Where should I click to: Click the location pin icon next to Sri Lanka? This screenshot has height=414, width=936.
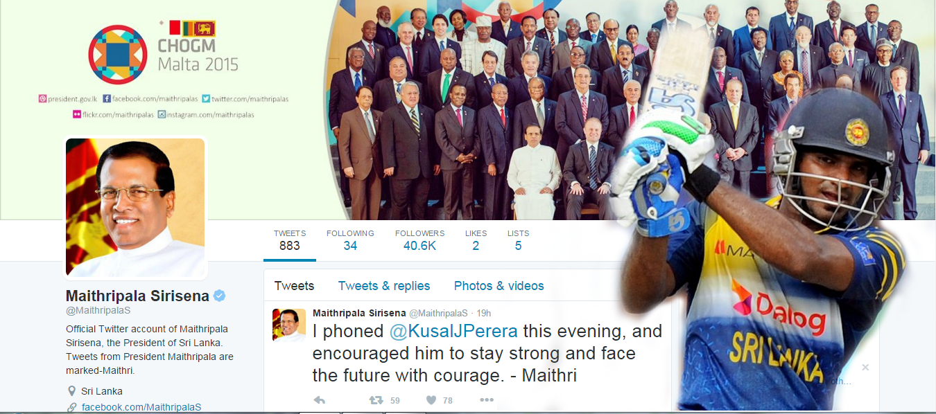tap(71, 391)
